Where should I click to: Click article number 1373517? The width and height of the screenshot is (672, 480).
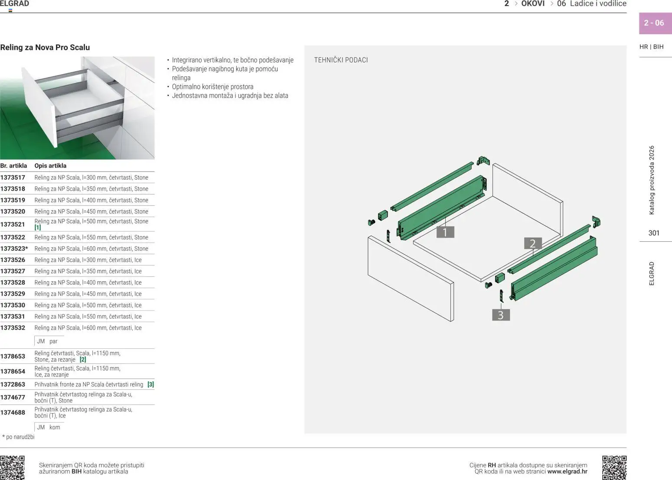point(13,178)
